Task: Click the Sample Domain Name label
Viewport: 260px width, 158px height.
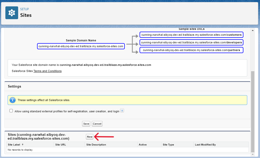Action: pos(81,40)
